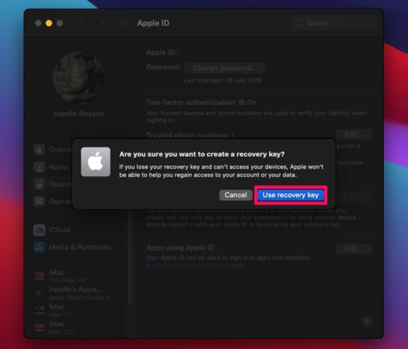Click the Apple ID window title
Image resolution: width=408 pixels, height=349 pixels.
click(x=153, y=23)
